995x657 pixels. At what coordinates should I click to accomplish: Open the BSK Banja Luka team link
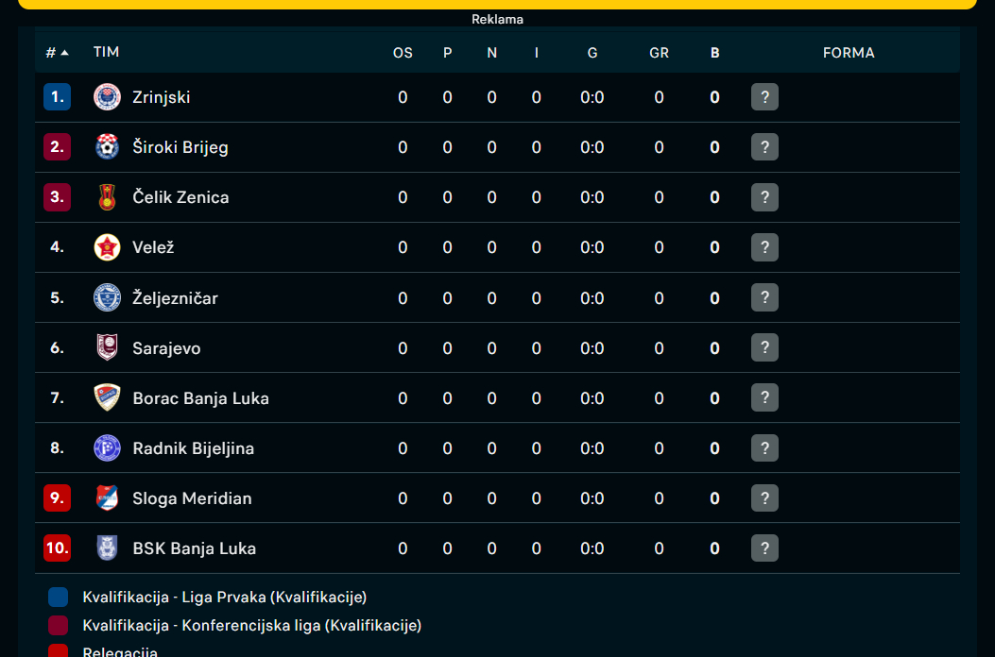[194, 548]
